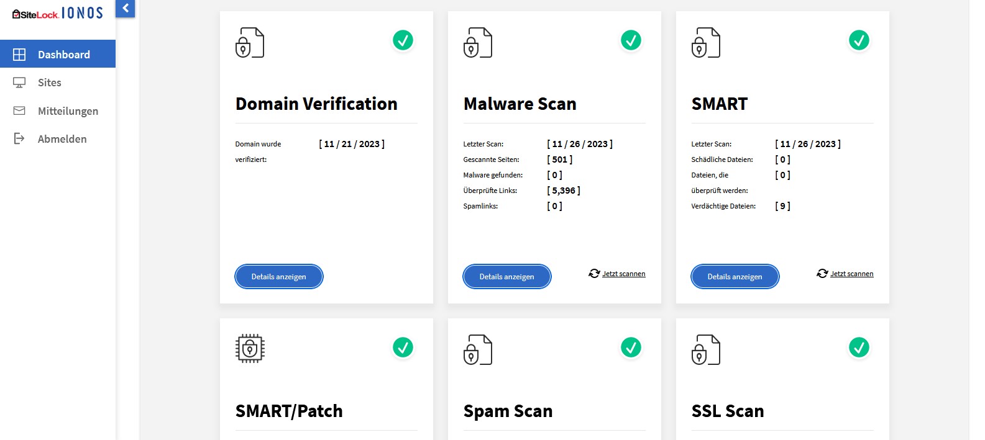This screenshot has height=440, width=985.
Task: Click the Malware Scan lock file icon
Action: (478, 43)
